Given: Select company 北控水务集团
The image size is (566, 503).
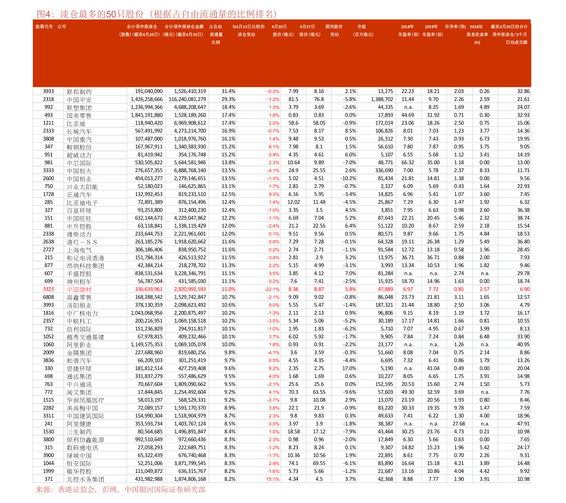Looking at the screenshot, I should point(86,479).
